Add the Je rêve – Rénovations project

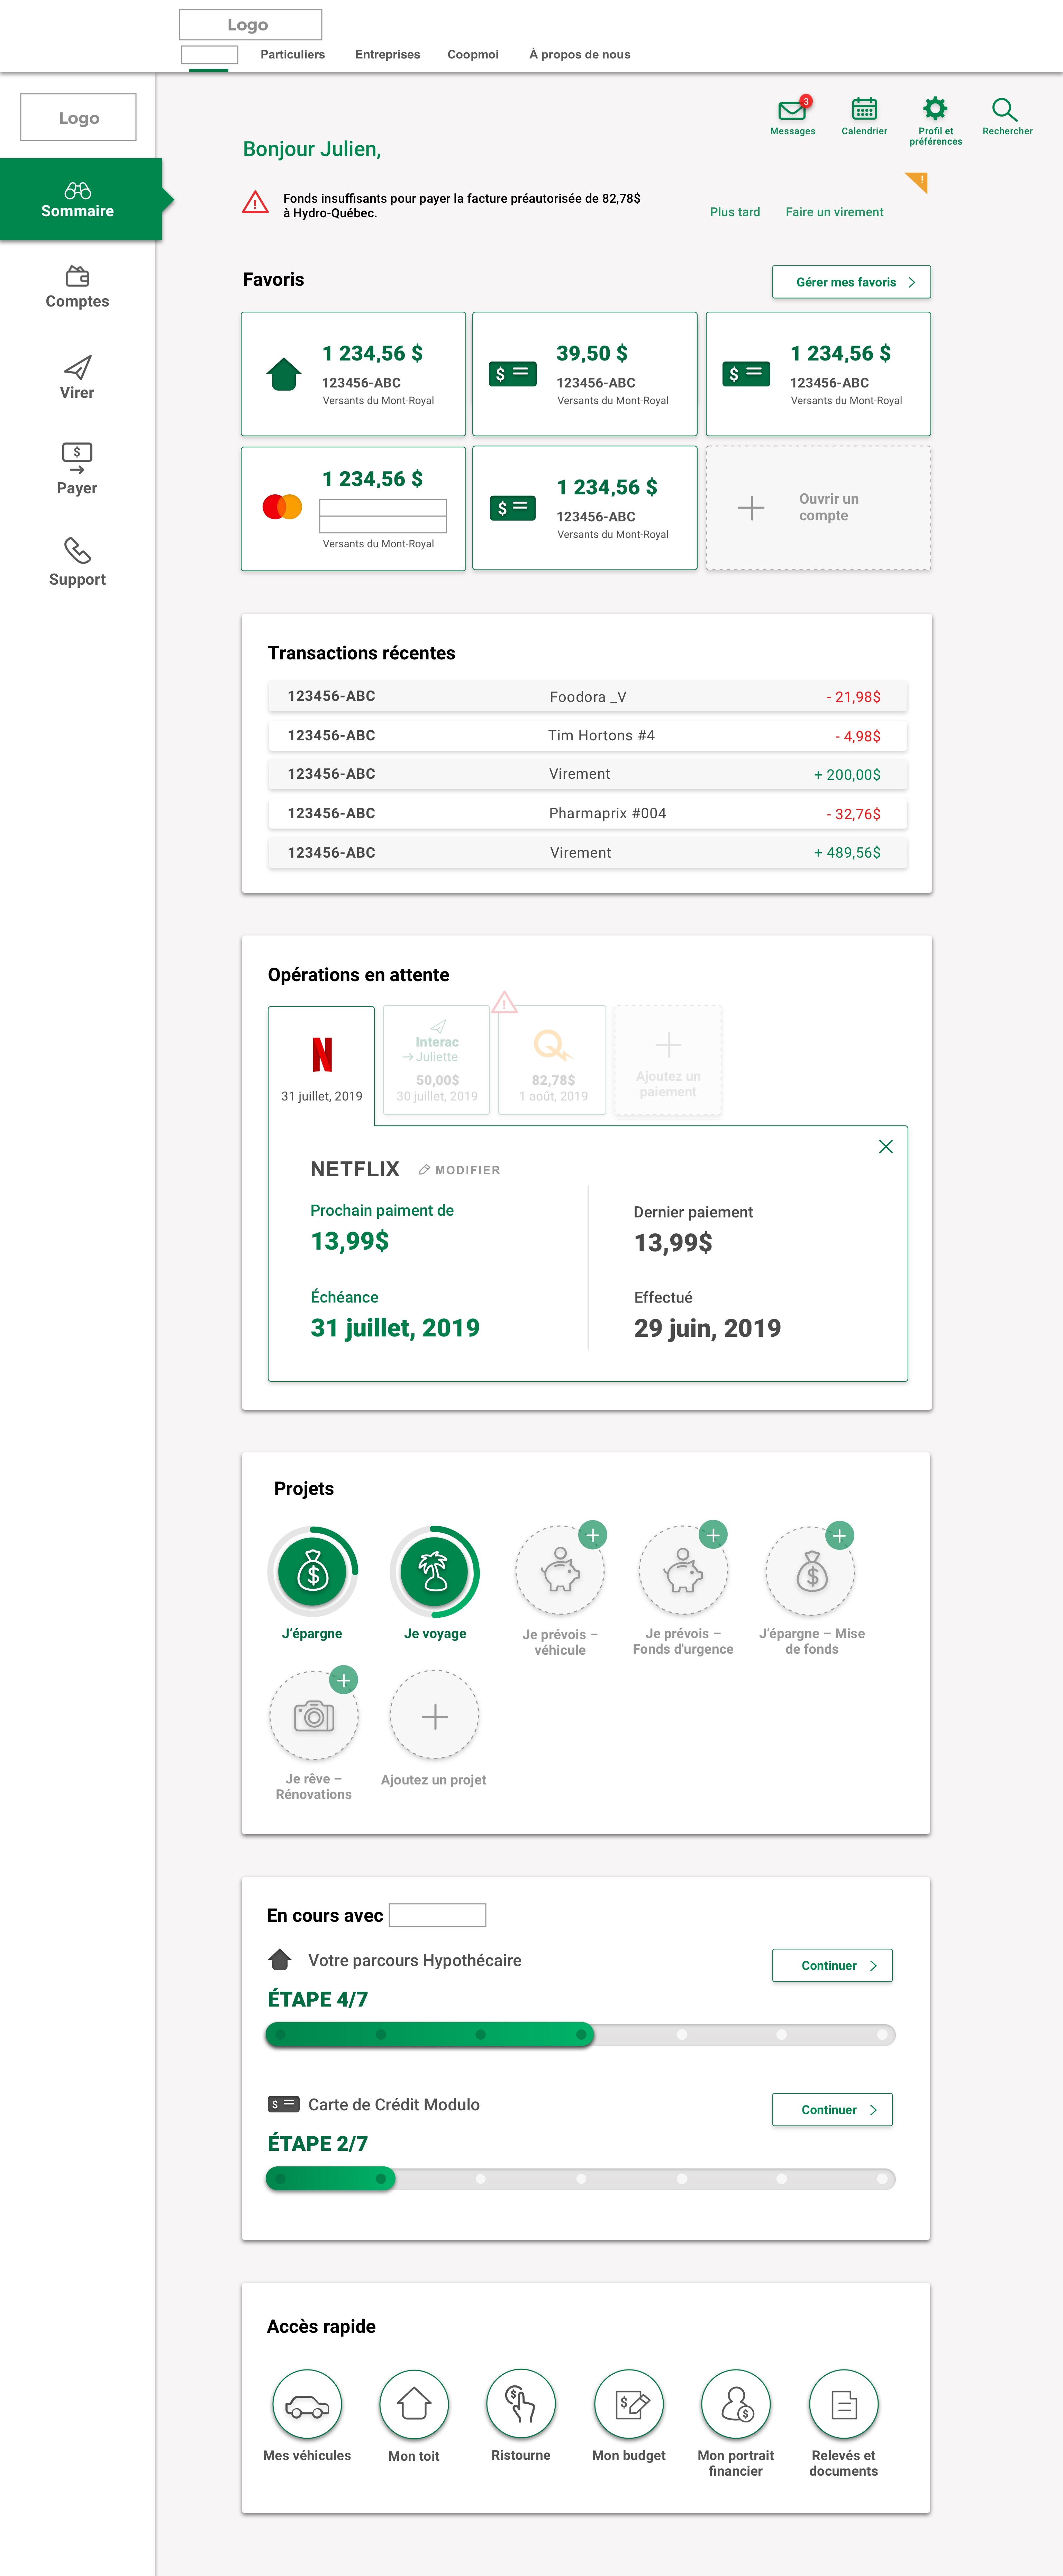[x=343, y=1680]
